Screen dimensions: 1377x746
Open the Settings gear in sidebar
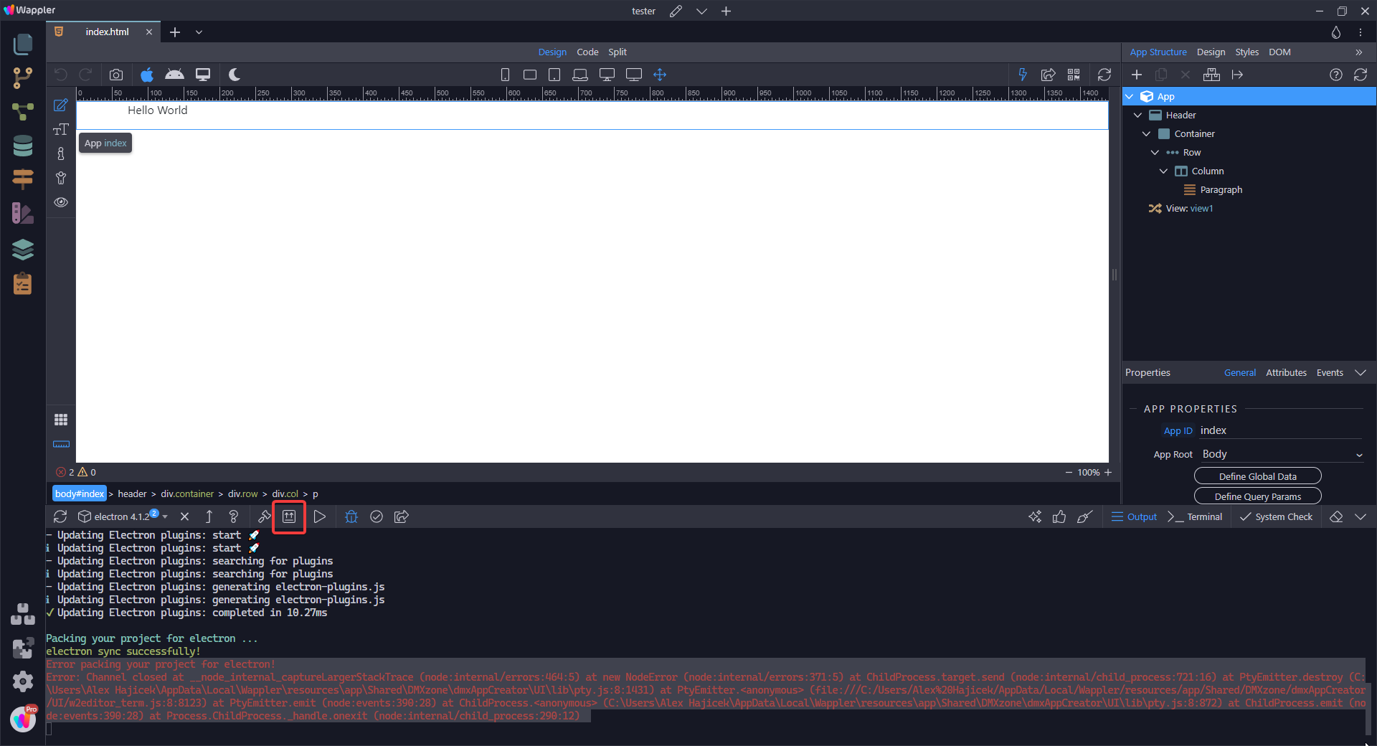23,681
